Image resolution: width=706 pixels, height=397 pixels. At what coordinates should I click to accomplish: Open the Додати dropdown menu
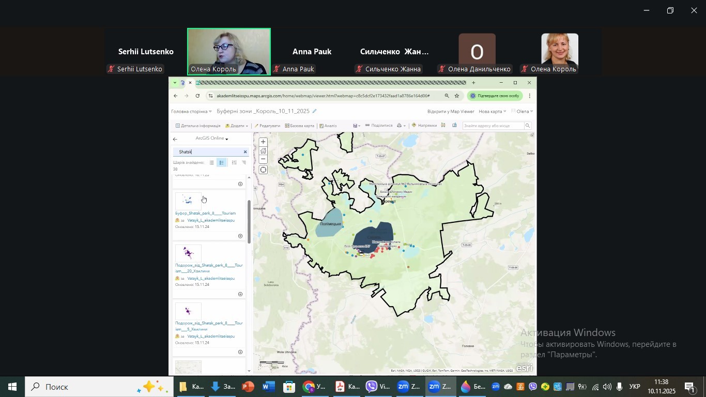(237, 126)
